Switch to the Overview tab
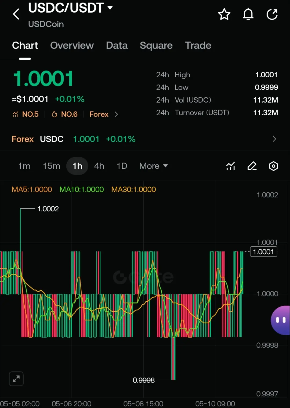 72,45
